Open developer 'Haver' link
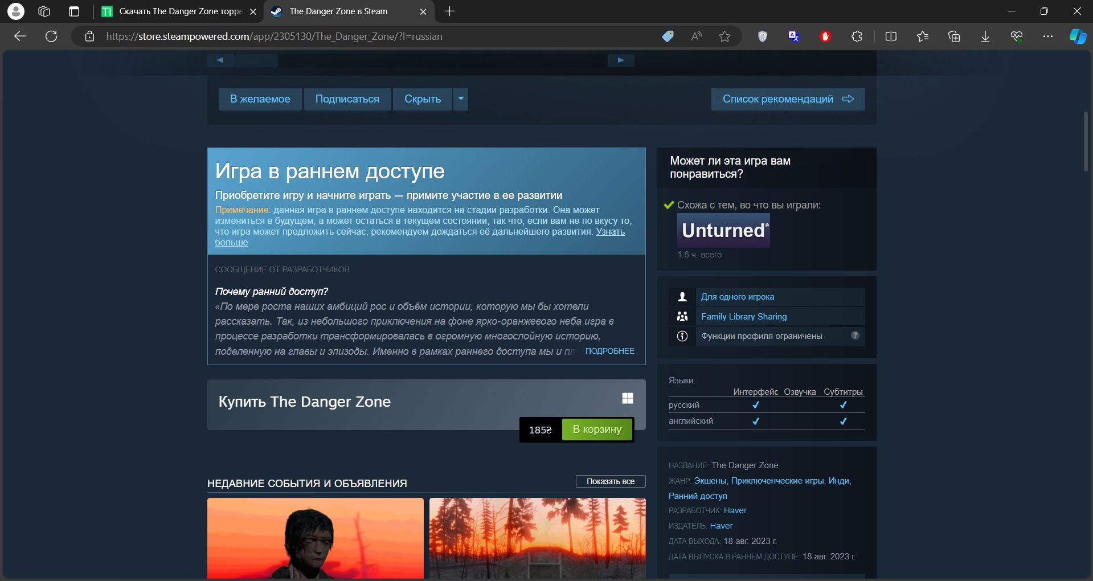The width and height of the screenshot is (1093, 581). (x=735, y=510)
